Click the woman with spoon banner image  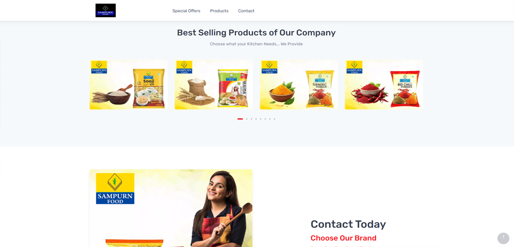tap(171, 208)
